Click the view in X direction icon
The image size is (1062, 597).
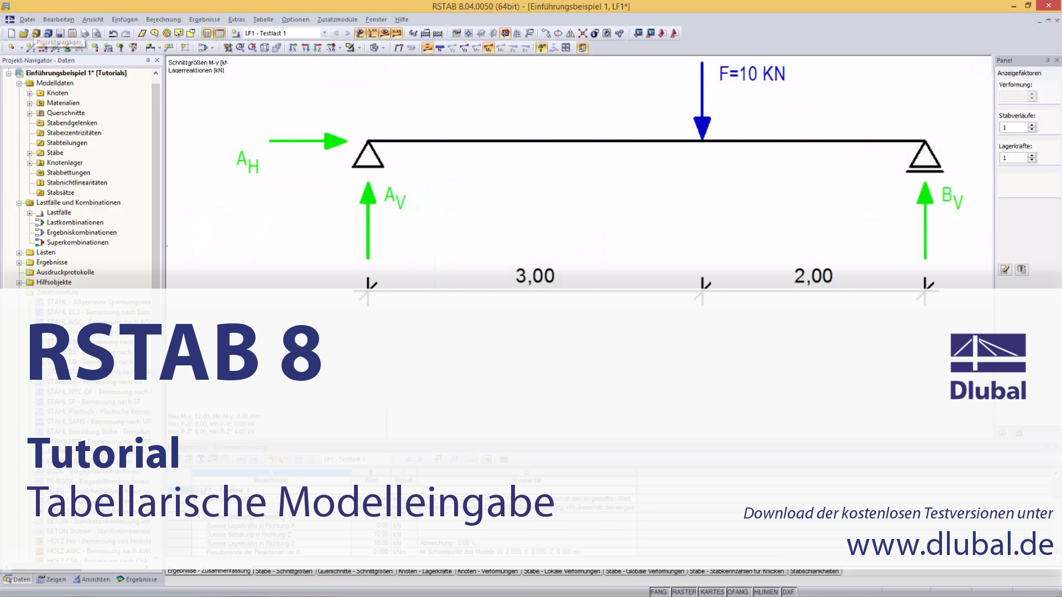pos(293,48)
